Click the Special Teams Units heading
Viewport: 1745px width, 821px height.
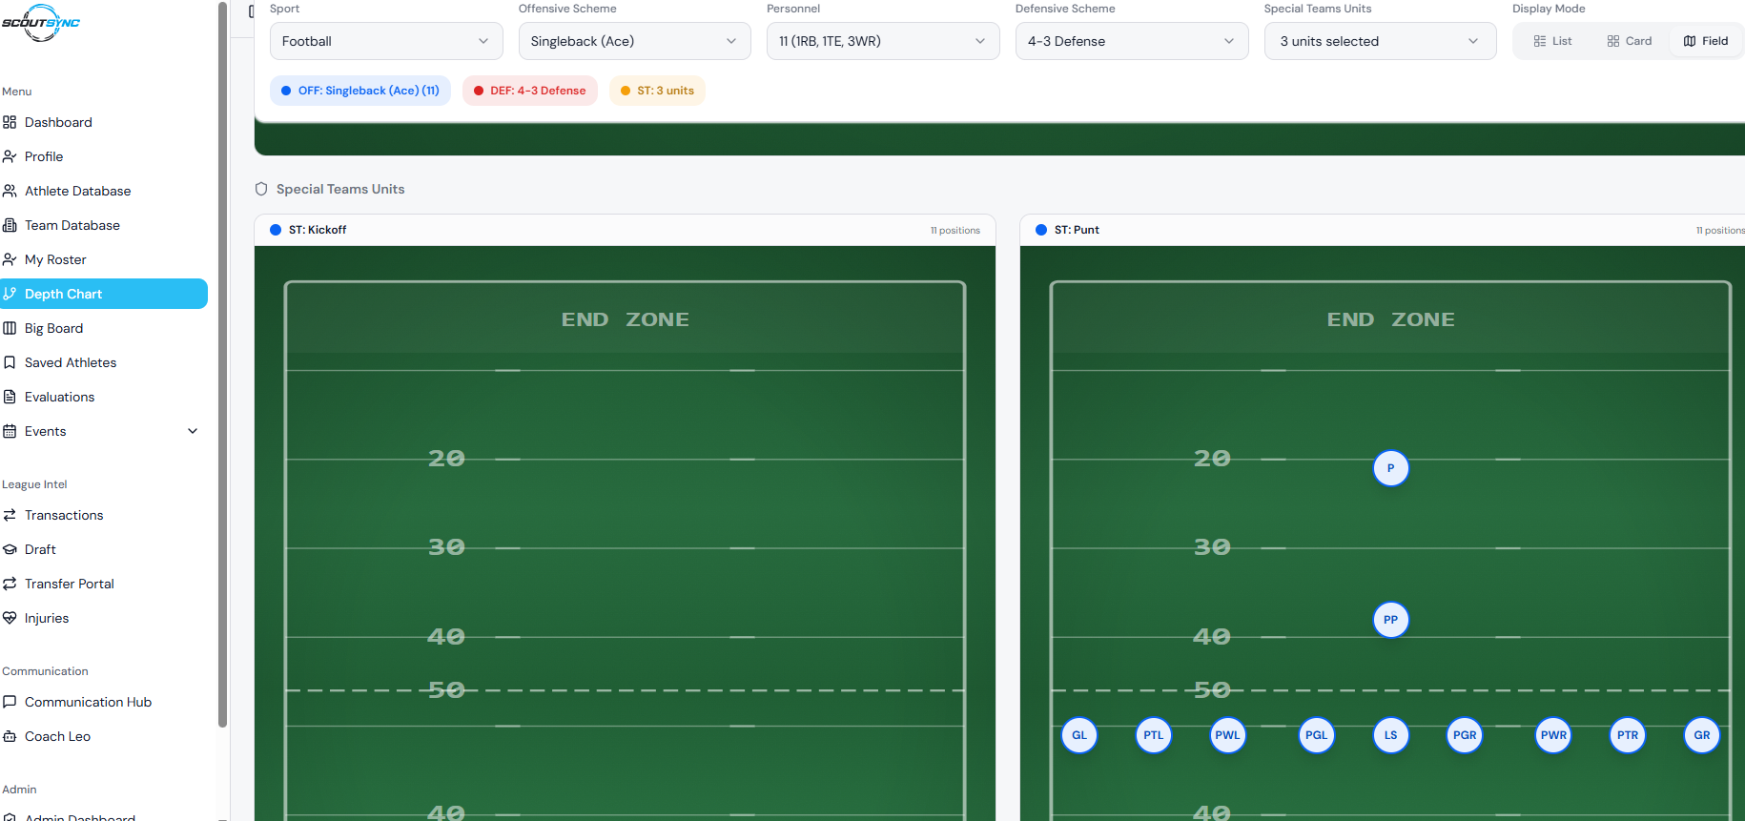[x=340, y=189]
